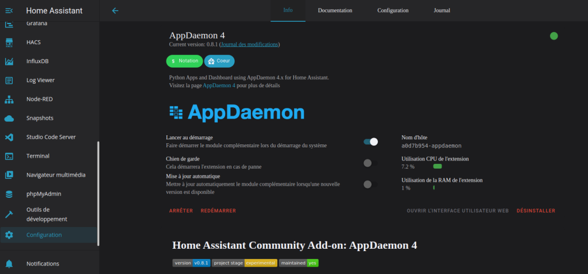The image size is (588, 274).
Task: Click the maintained yes badge
Action: pos(299,263)
